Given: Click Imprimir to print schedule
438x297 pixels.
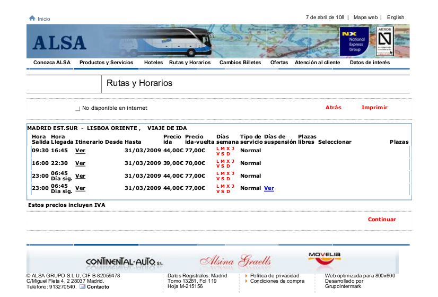Looking at the screenshot, I should click(374, 108).
